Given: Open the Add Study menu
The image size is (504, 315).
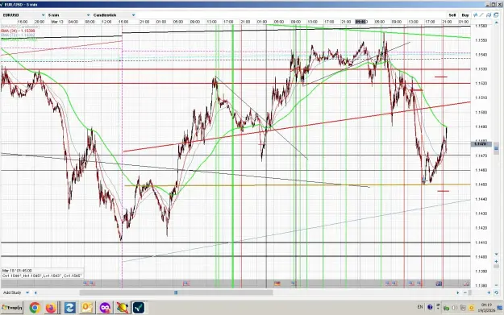Looking at the screenshot, I should tap(12, 292).
